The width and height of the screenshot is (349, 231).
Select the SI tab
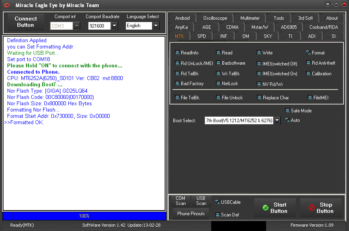click(x=334, y=36)
